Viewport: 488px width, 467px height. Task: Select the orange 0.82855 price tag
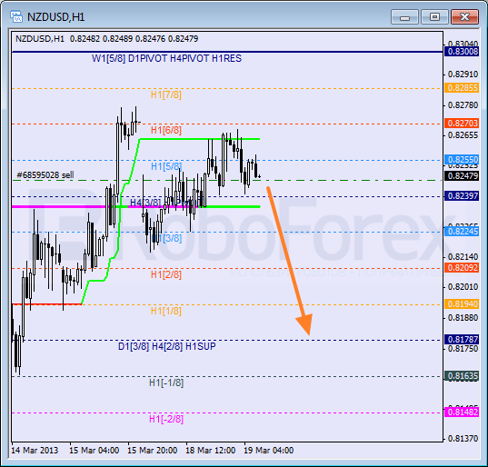point(462,88)
